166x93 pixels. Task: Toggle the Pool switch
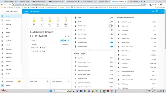(111, 22)
